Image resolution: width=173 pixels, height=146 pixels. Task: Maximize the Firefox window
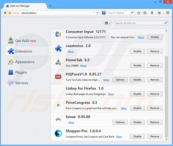pyautogui.click(x=161, y=2)
